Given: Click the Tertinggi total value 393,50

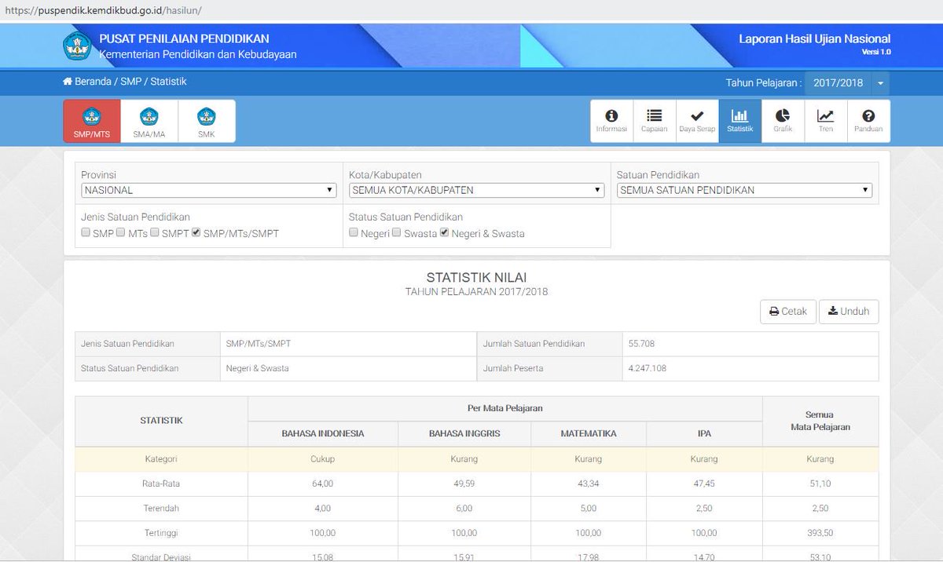Looking at the screenshot, I should pos(820,533).
